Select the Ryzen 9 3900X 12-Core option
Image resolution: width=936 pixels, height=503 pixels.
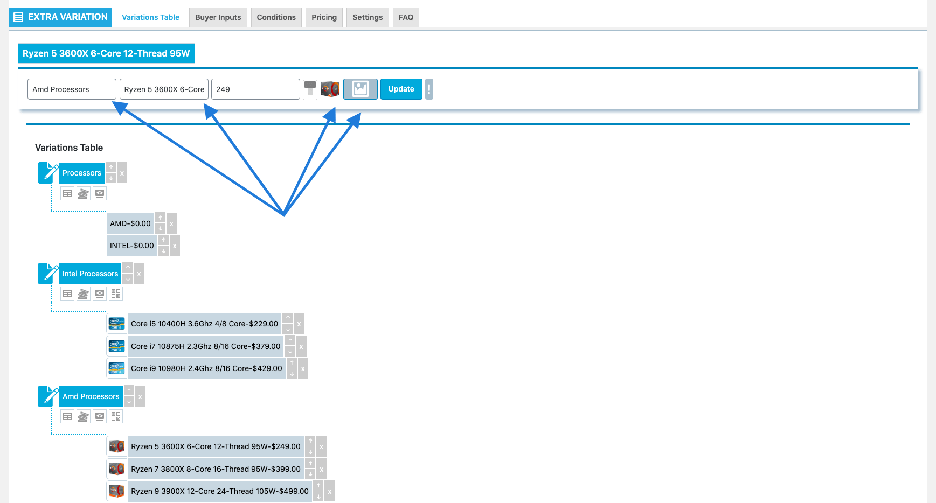coord(220,491)
